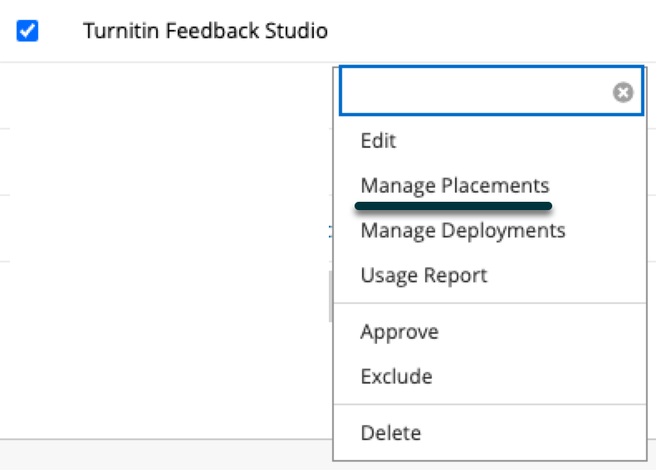656x470 pixels.
Task: Approve the Turnitin tool via the menu
Action: coord(399,332)
